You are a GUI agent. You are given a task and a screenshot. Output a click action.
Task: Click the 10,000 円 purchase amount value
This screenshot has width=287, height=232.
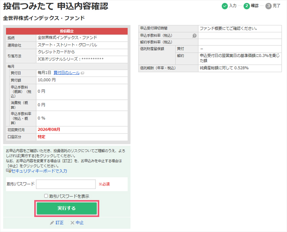coord(47,80)
